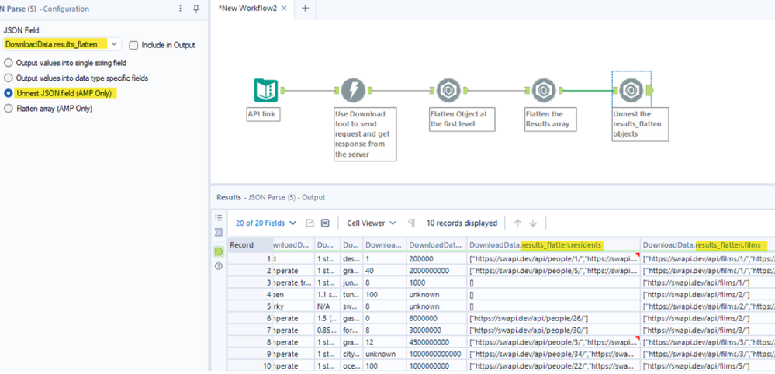Pin the Configuration panel

pos(196,9)
